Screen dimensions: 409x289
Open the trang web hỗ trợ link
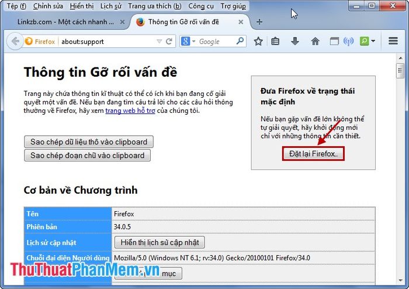[130, 111]
